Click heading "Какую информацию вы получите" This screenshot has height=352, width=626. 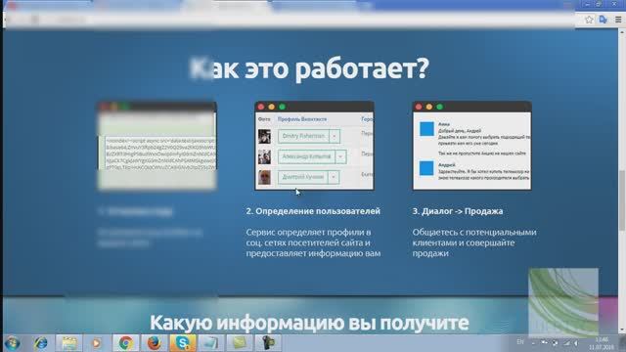[x=309, y=323]
